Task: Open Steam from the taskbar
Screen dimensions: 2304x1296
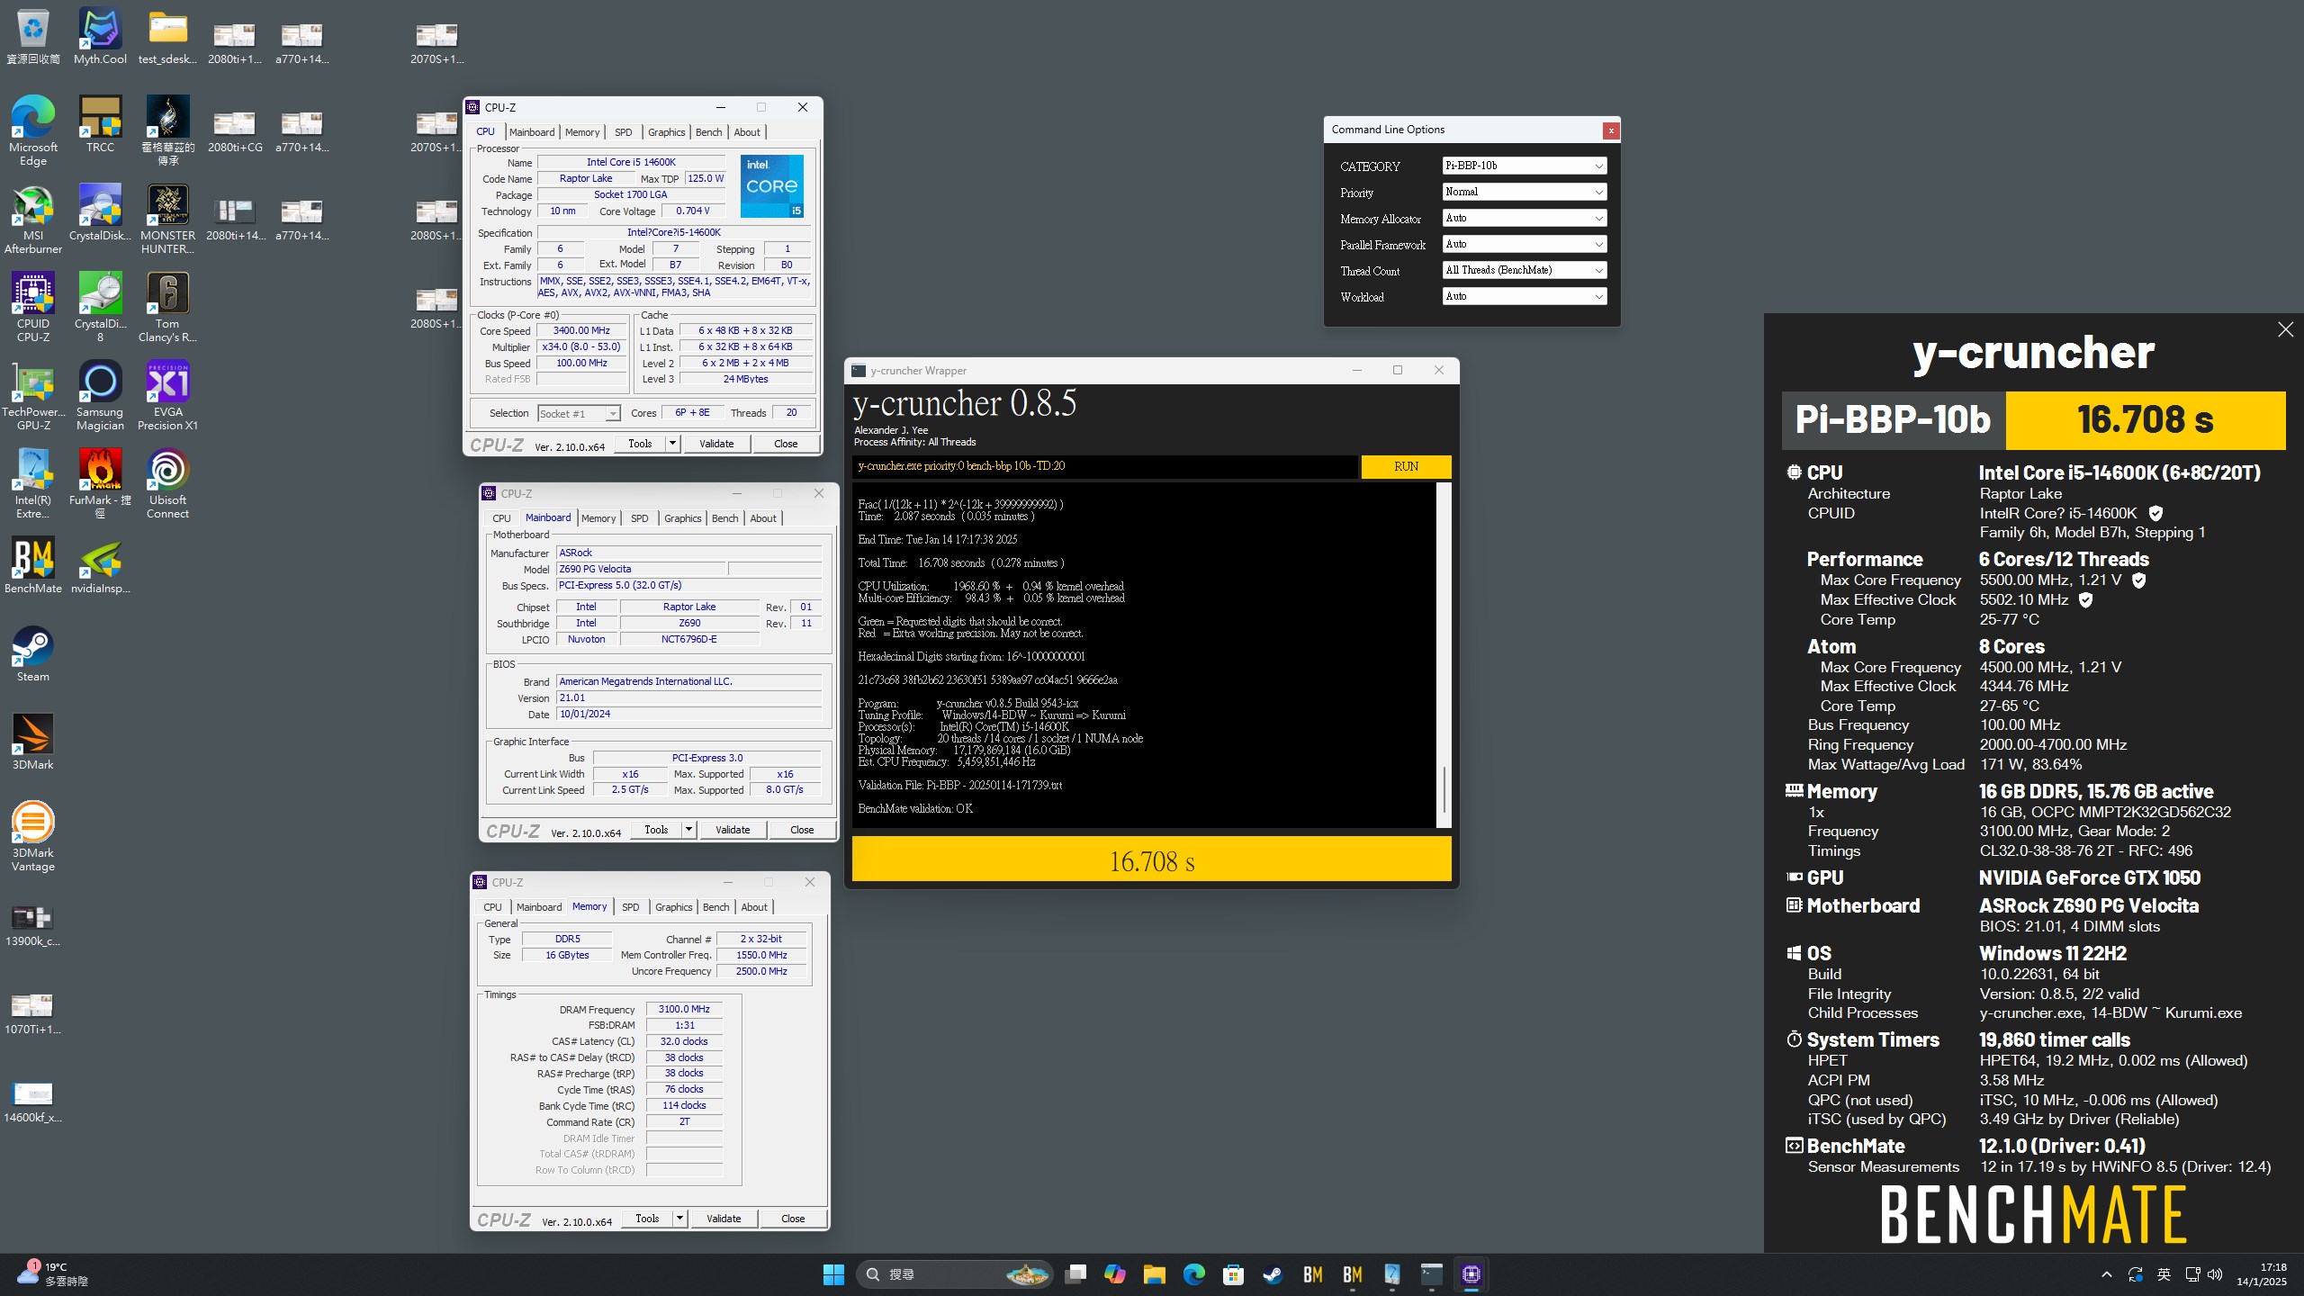Action: coord(1273,1274)
